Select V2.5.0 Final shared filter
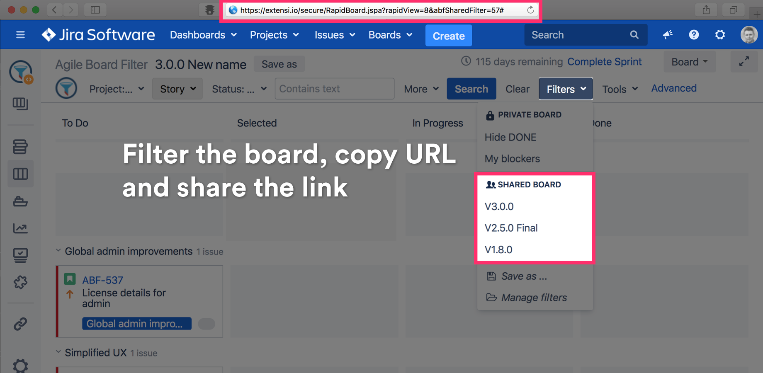The width and height of the screenshot is (763, 373). (x=511, y=228)
